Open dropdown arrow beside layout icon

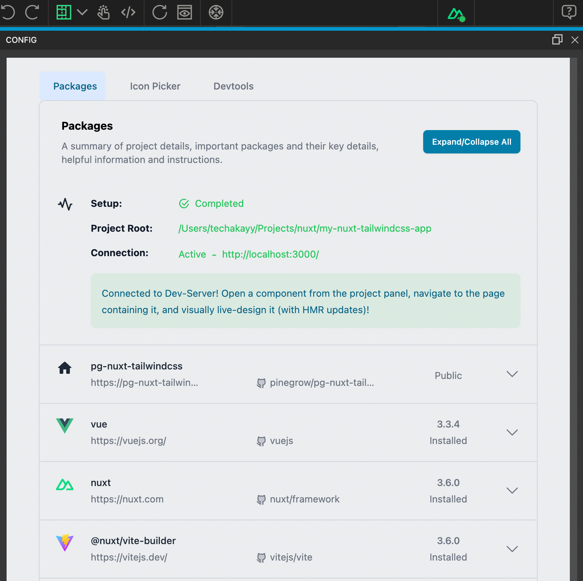(x=82, y=12)
